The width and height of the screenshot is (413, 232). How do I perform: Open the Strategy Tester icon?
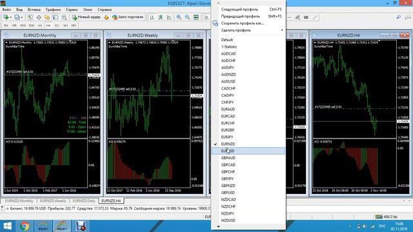64,17
